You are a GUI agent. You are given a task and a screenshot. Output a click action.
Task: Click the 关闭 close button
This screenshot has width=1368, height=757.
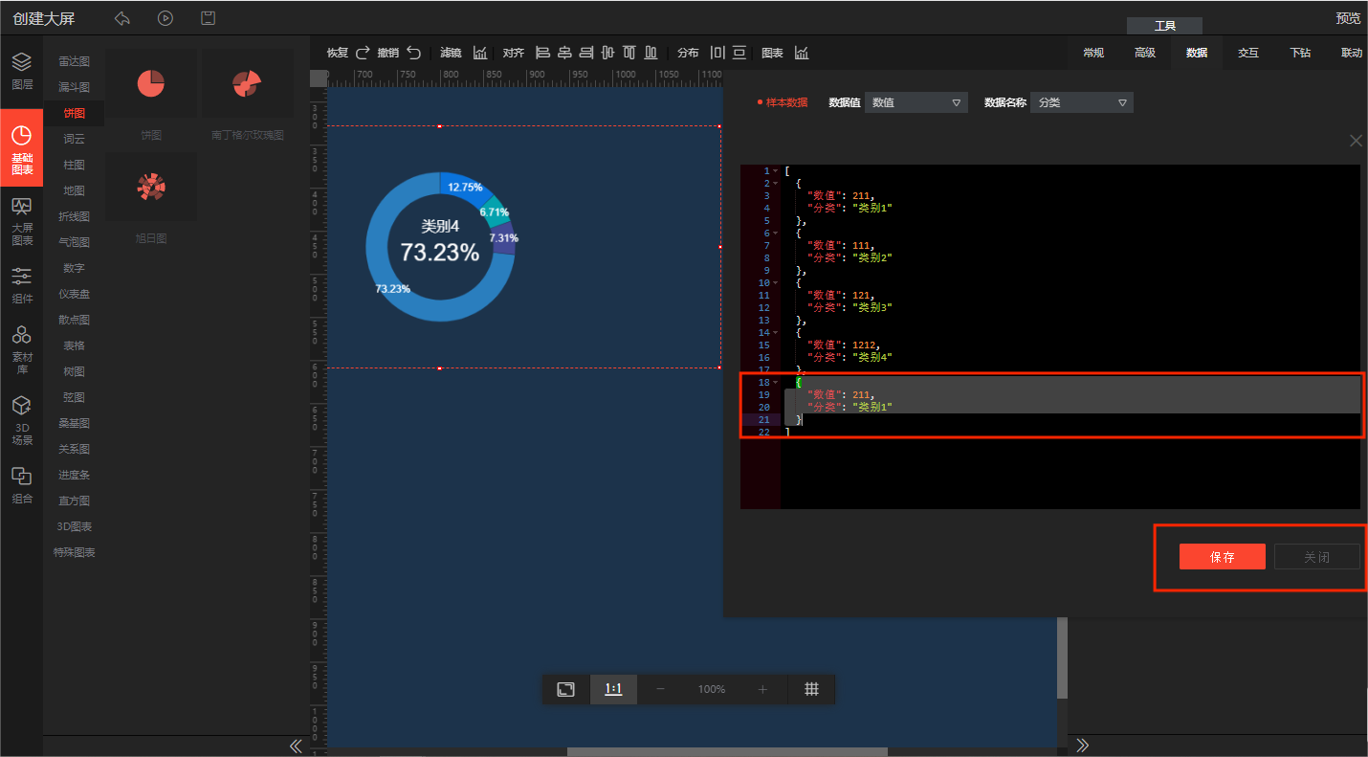click(x=1317, y=557)
